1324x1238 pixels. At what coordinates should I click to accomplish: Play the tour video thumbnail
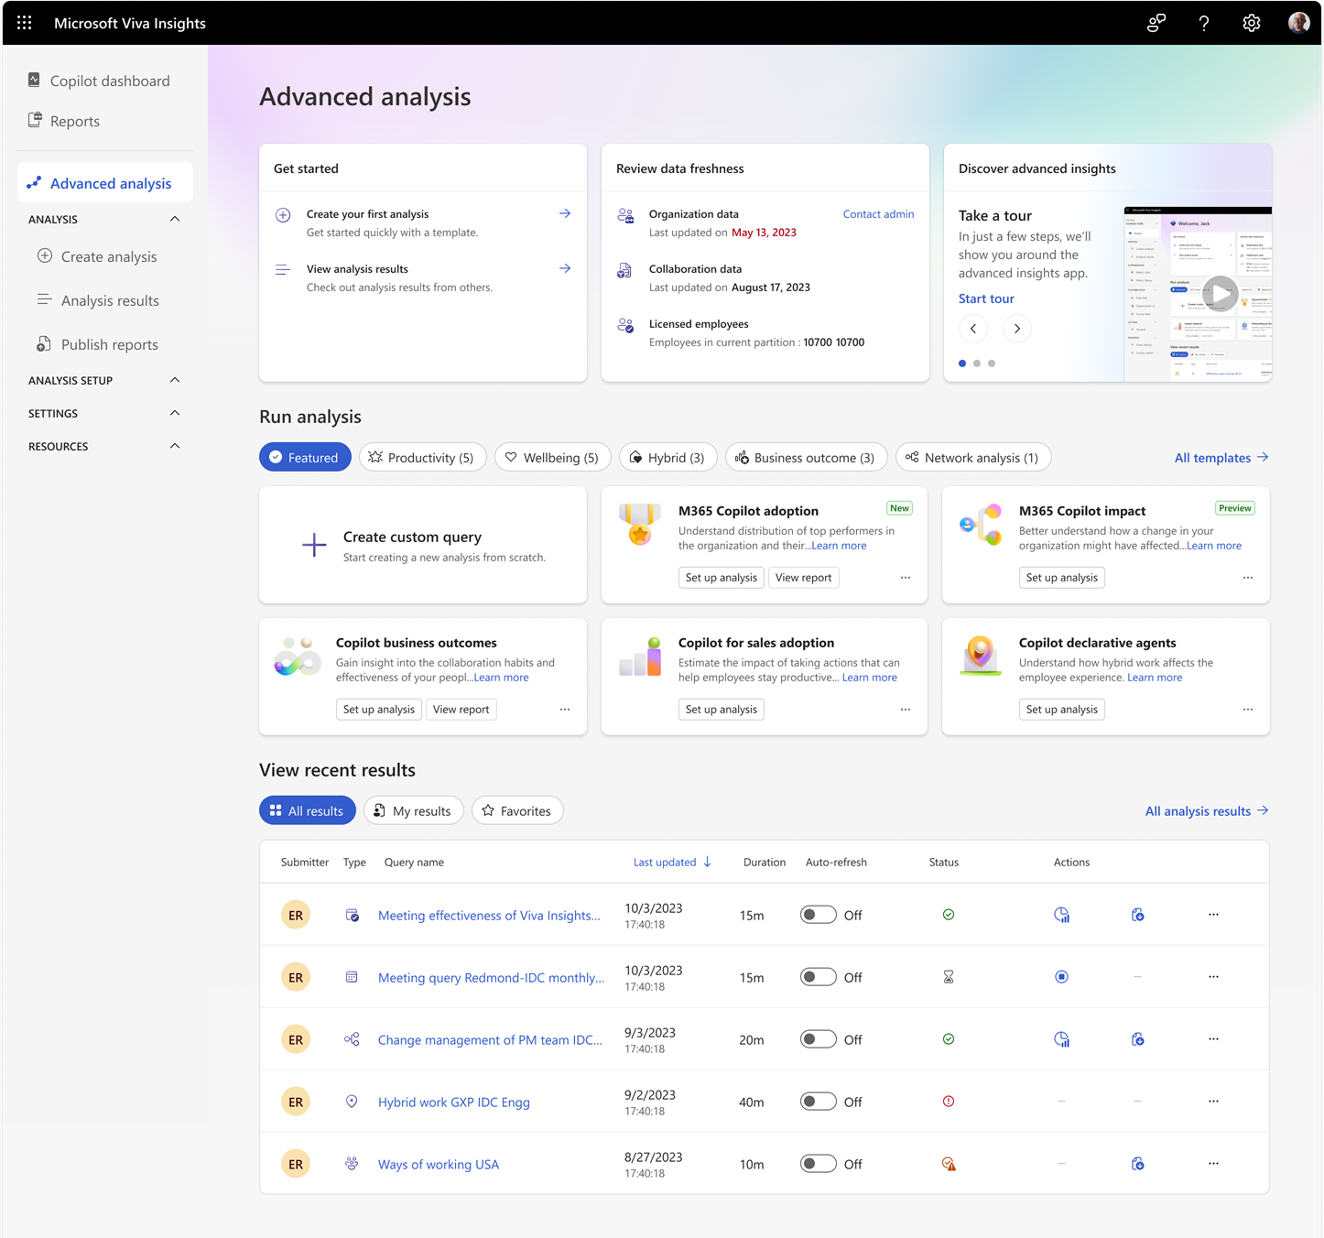pos(1221,294)
